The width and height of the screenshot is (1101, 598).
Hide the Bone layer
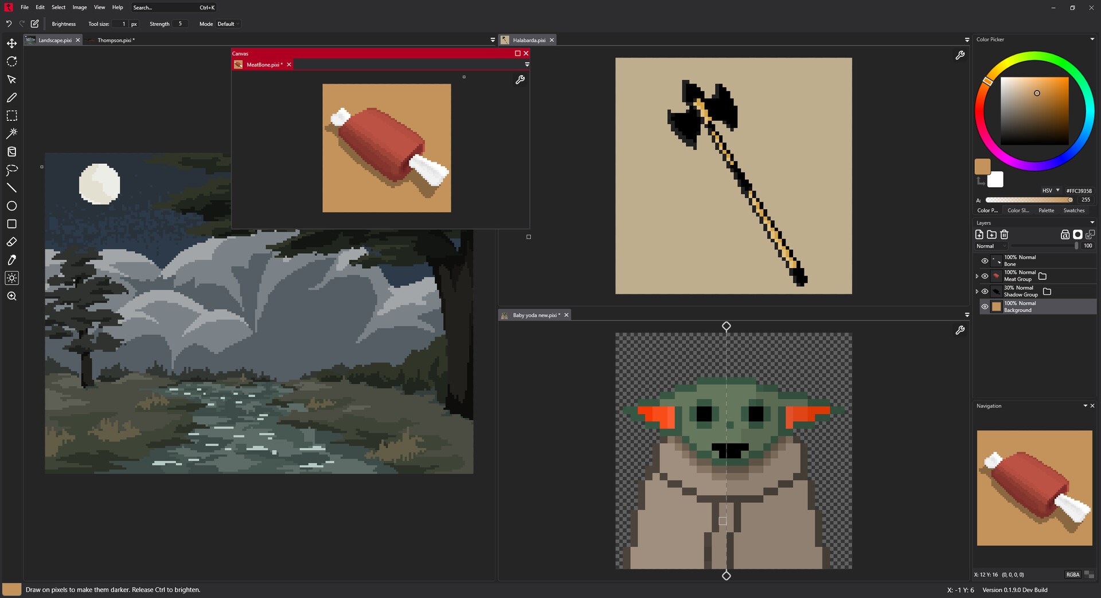click(985, 261)
